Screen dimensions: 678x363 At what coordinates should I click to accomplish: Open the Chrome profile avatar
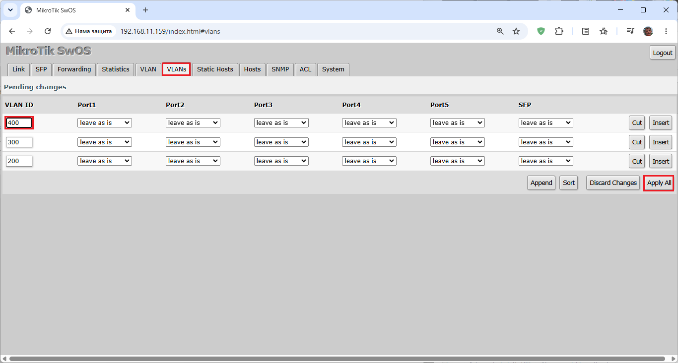click(x=648, y=31)
